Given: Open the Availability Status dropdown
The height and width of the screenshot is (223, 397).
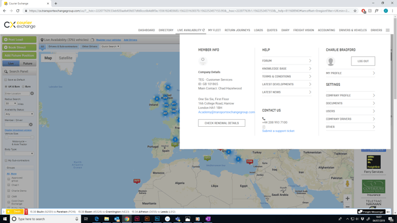Looking at the screenshot, I should (x=19, y=114).
